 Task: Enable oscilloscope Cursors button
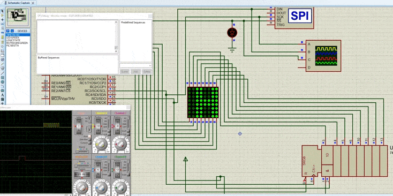pos(89,143)
